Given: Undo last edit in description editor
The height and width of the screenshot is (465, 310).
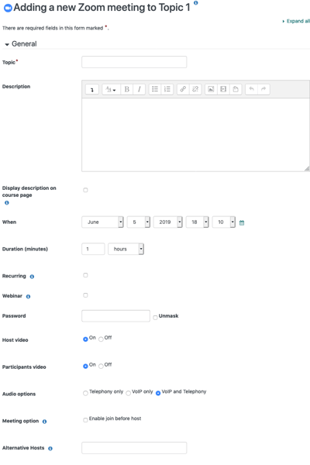Looking at the screenshot, I should [x=252, y=89].
